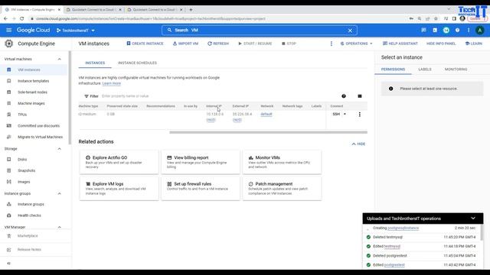The image size is (490, 275).
Task: Open toolbar overflow three-dot menu
Action: click(x=332, y=44)
